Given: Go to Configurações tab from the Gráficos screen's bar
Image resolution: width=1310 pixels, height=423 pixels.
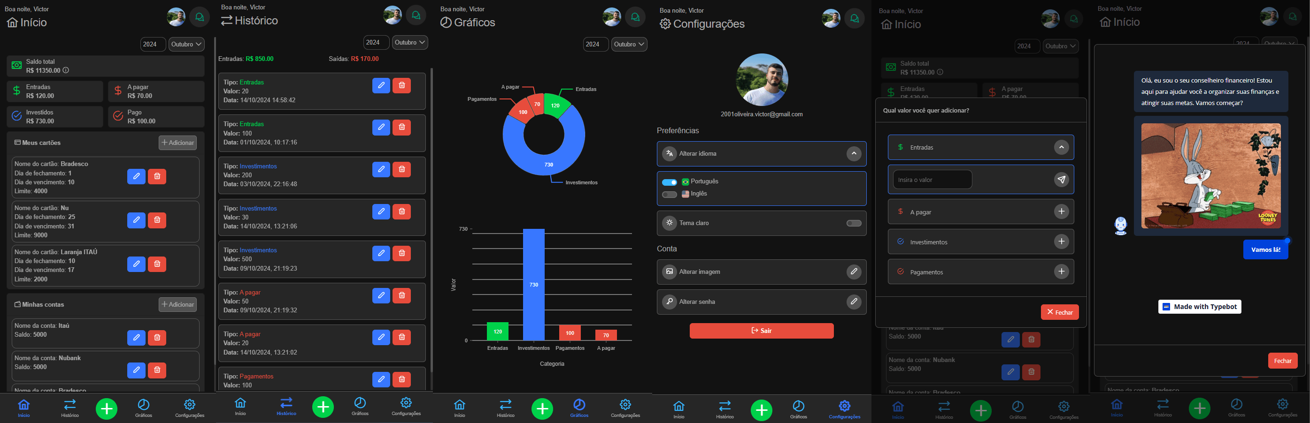Looking at the screenshot, I should pyautogui.click(x=625, y=408).
